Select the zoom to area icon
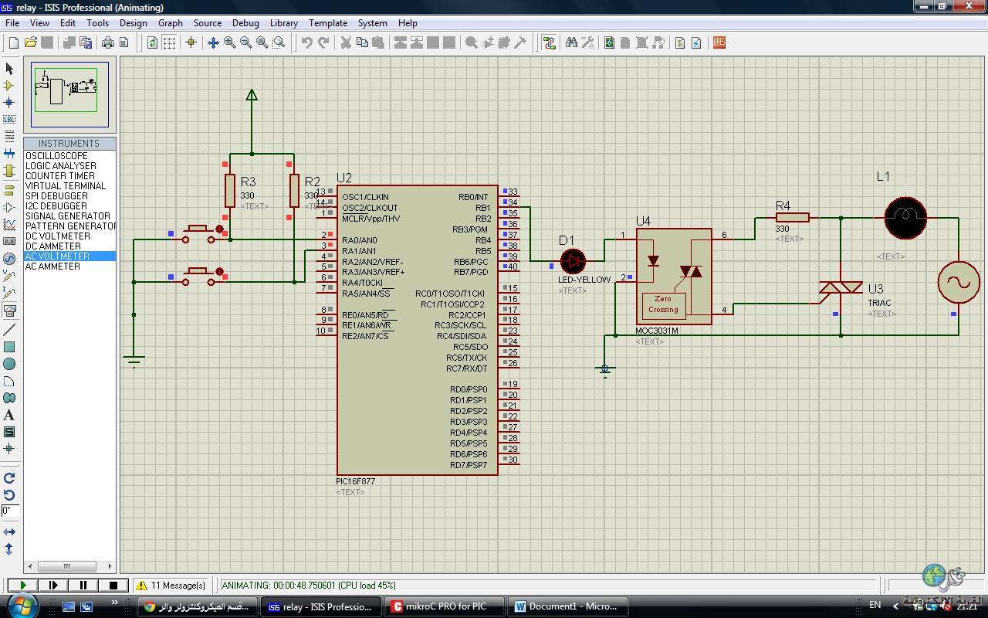Screen dimensions: 988x618 pos(279,42)
